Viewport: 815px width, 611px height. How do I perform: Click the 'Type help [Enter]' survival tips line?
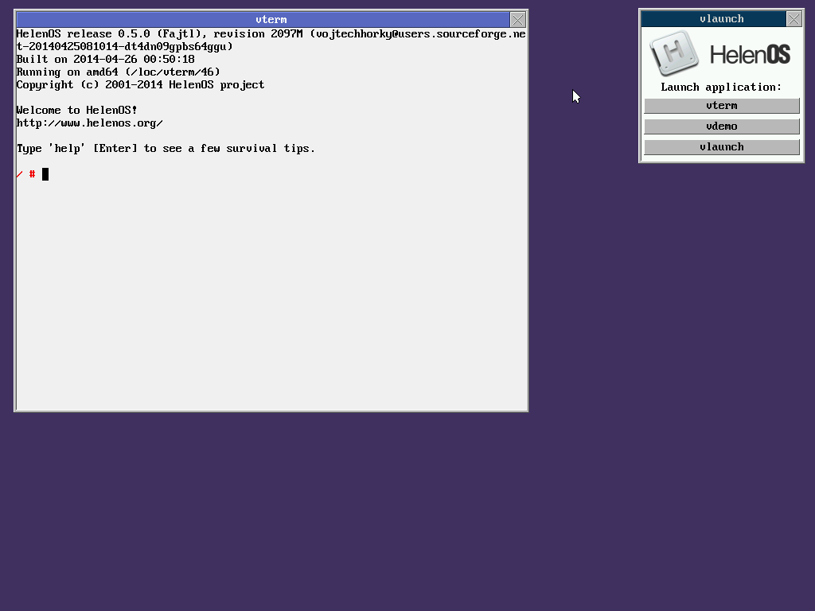coord(166,149)
